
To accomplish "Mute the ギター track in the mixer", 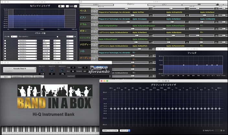I will coord(92,32).
